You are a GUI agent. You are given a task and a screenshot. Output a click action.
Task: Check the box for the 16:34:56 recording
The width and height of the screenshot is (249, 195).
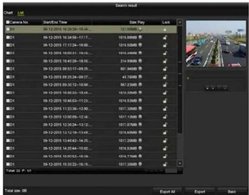(x=8, y=37)
